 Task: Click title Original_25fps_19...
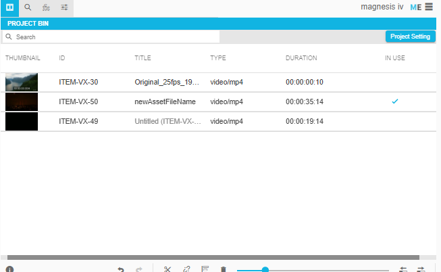click(167, 82)
